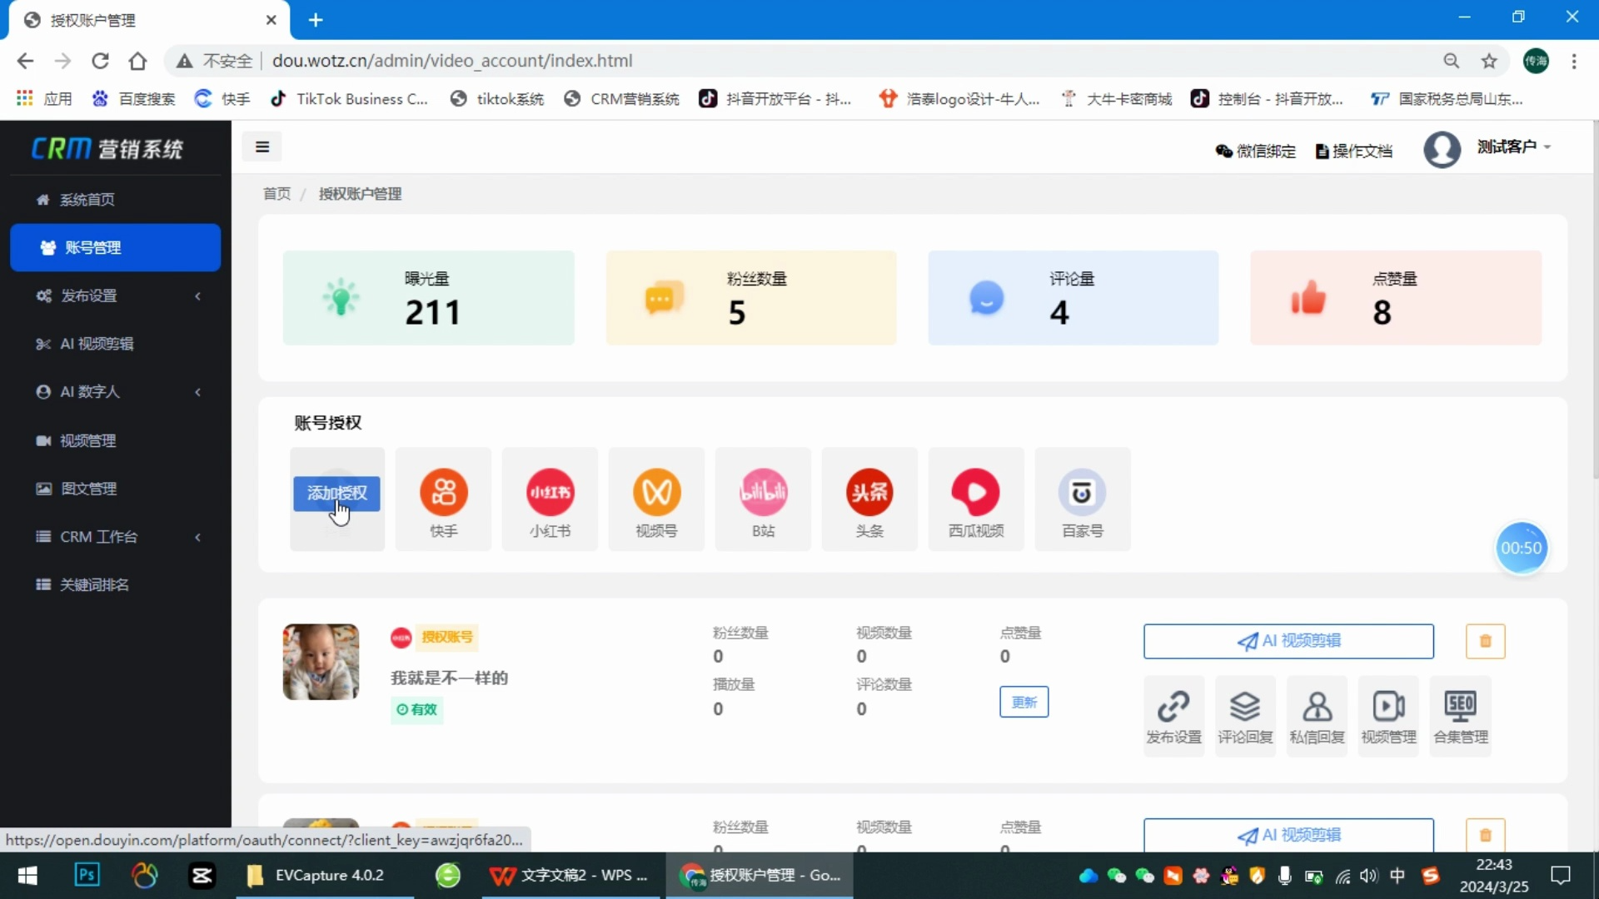
Task: Expand the CRM 工作台 sidebar section
Action: click(x=98, y=537)
